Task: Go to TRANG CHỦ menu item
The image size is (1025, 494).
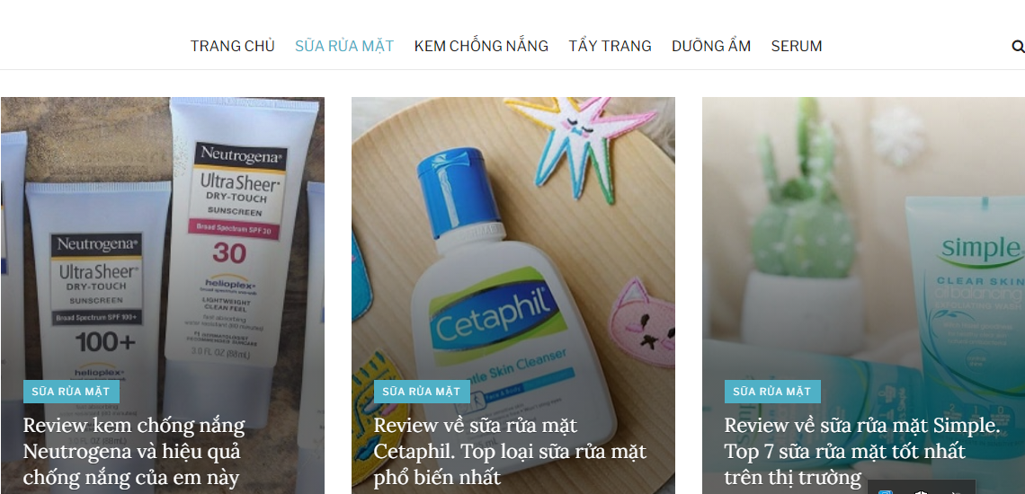Action: coord(233,46)
